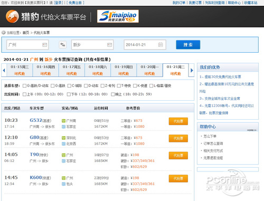The height and width of the screenshot is (201, 264).
Task: Check the 上午 (00:00-12:00) departure time box
Action: [x=24, y=94]
